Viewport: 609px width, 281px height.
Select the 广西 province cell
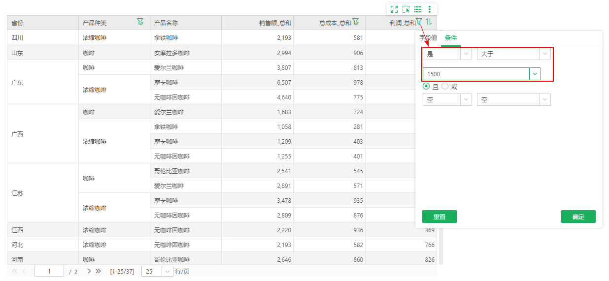[43, 134]
